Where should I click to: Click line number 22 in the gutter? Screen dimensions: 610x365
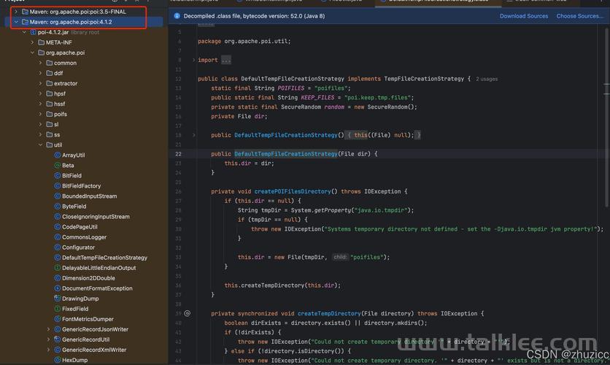pos(178,154)
